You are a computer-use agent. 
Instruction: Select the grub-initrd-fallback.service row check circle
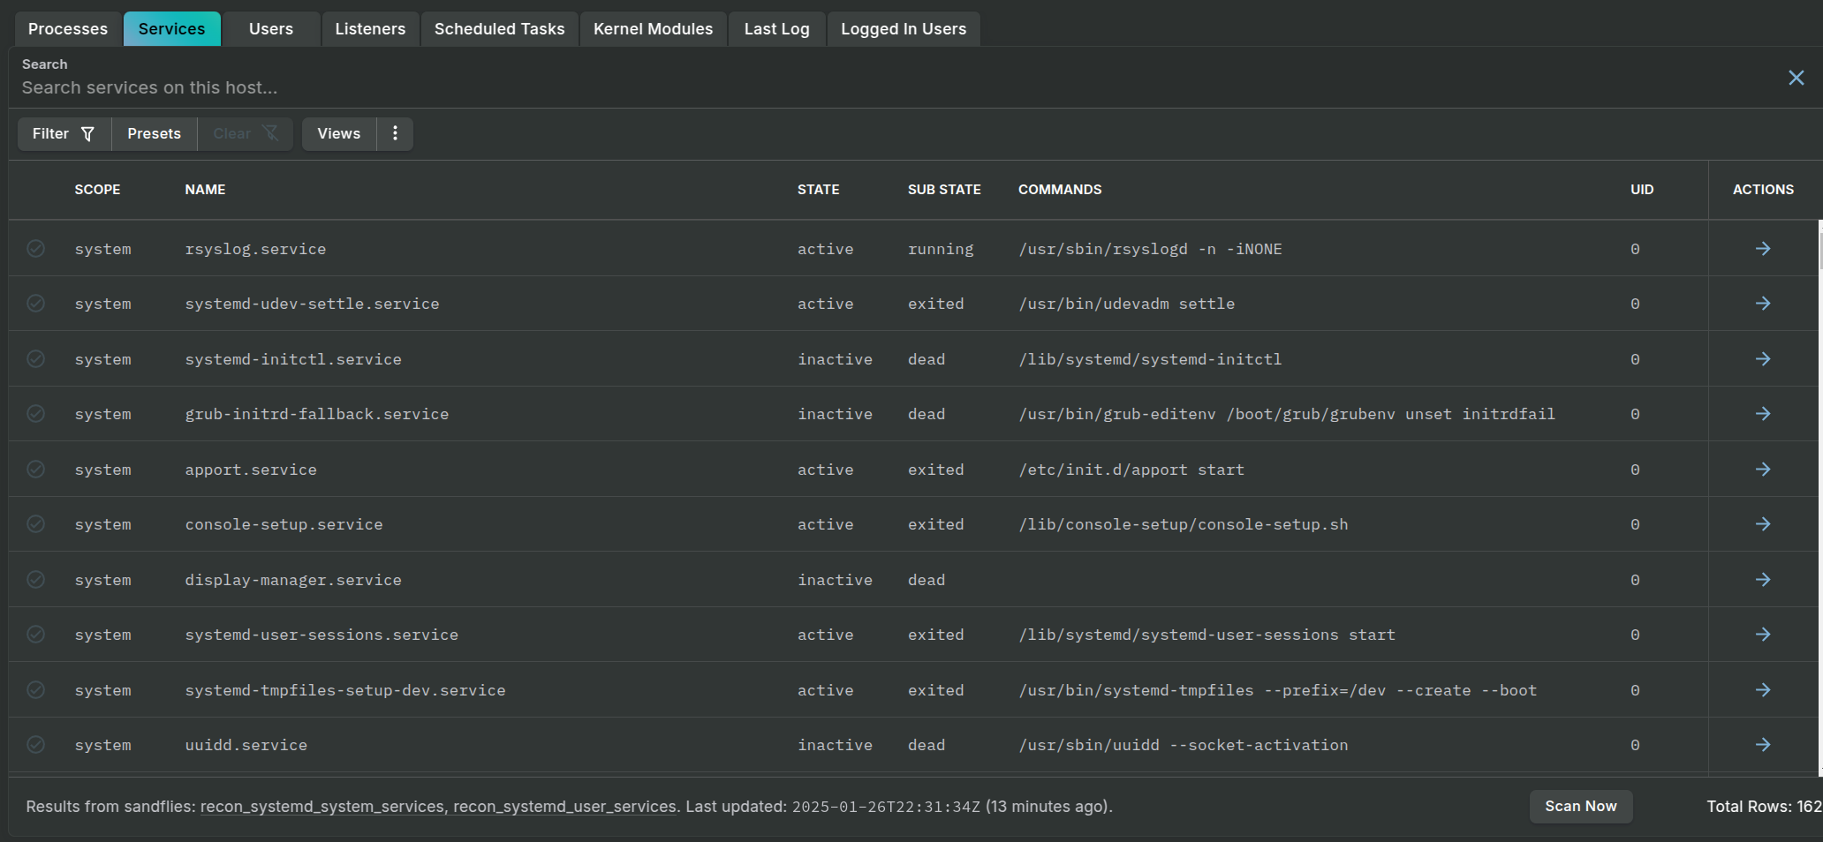(x=35, y=414)
